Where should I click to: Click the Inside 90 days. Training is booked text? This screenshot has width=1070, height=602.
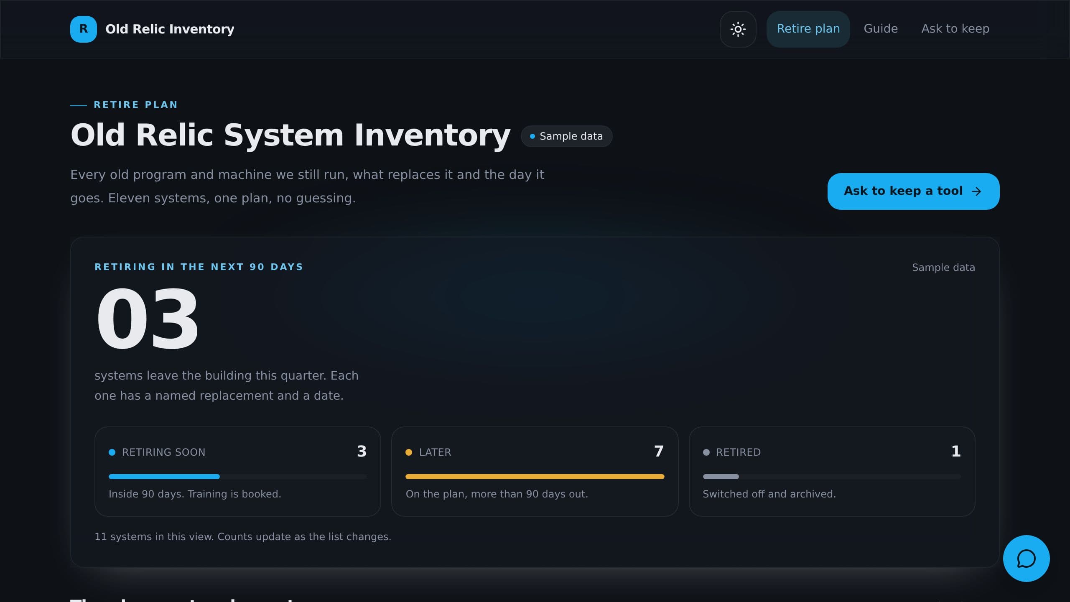pos(195,494)
